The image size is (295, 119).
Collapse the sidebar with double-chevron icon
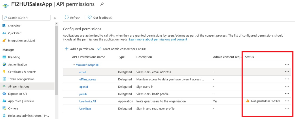55,18
